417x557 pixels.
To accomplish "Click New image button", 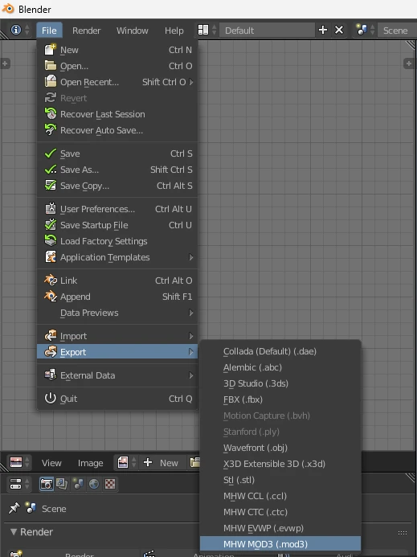I will coord(162,462).
